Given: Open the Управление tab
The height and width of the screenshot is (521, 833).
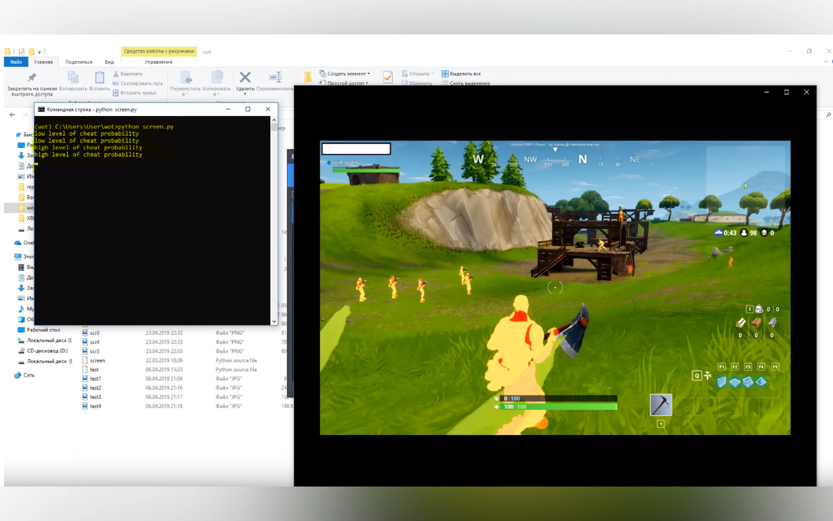Looking at the screenshot, I should click(x=158, y=62).
